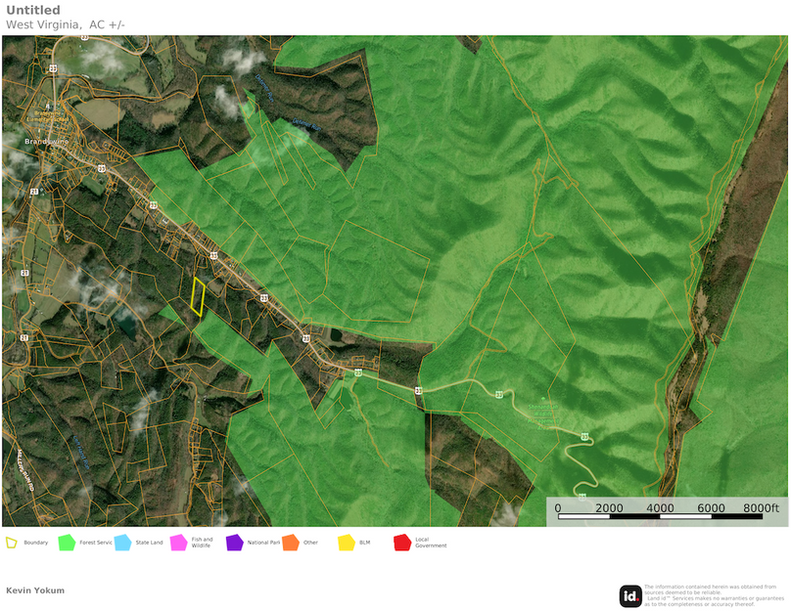
Task: Pick the pink Fish and Wildlife icon
Action: (x=178, y=543)
